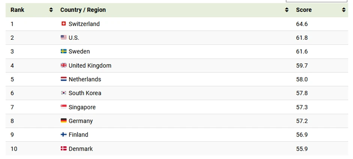The height and width of the screenshot is (159, 353).
Task: Click the Singapore flag icon
Action: 63,107
